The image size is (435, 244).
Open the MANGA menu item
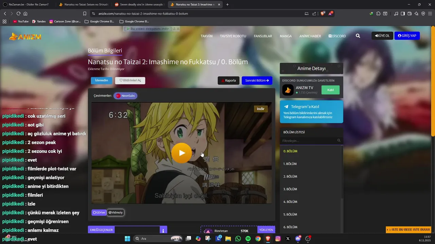coord(286,36)
